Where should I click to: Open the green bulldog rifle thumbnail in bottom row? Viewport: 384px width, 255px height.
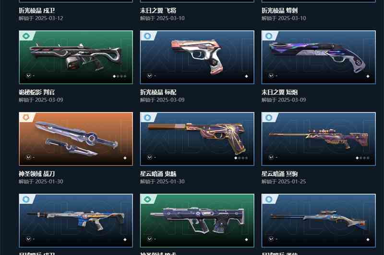click(x=197, y=221)
